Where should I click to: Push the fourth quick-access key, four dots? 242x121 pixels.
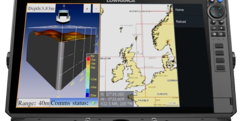point(221,67)
